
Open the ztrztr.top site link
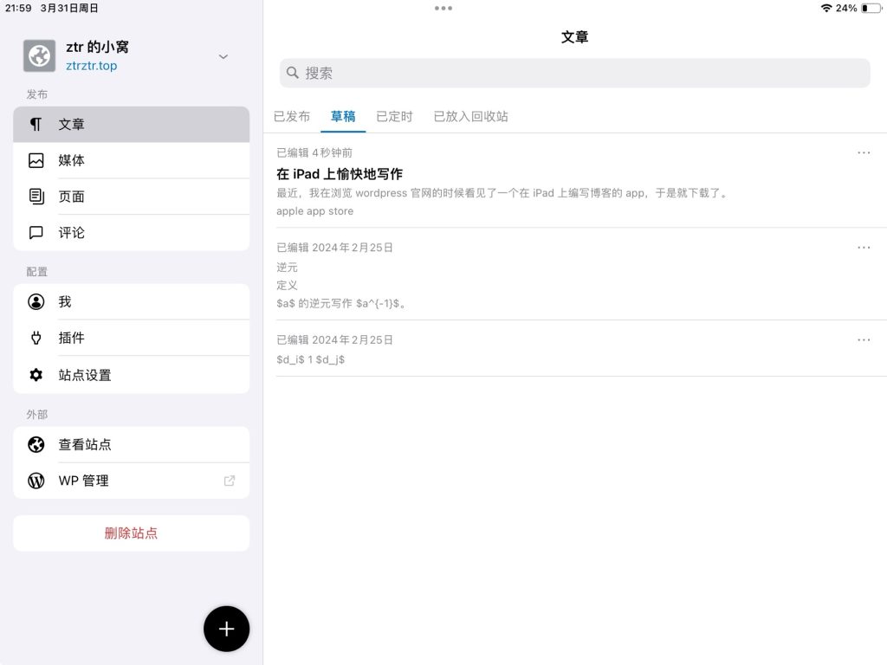[91, 66]
